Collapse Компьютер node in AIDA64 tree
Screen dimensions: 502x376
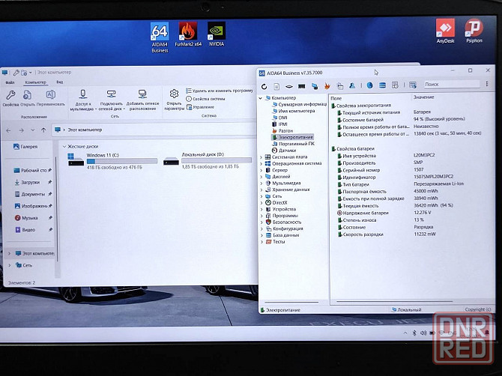(261, 98)
